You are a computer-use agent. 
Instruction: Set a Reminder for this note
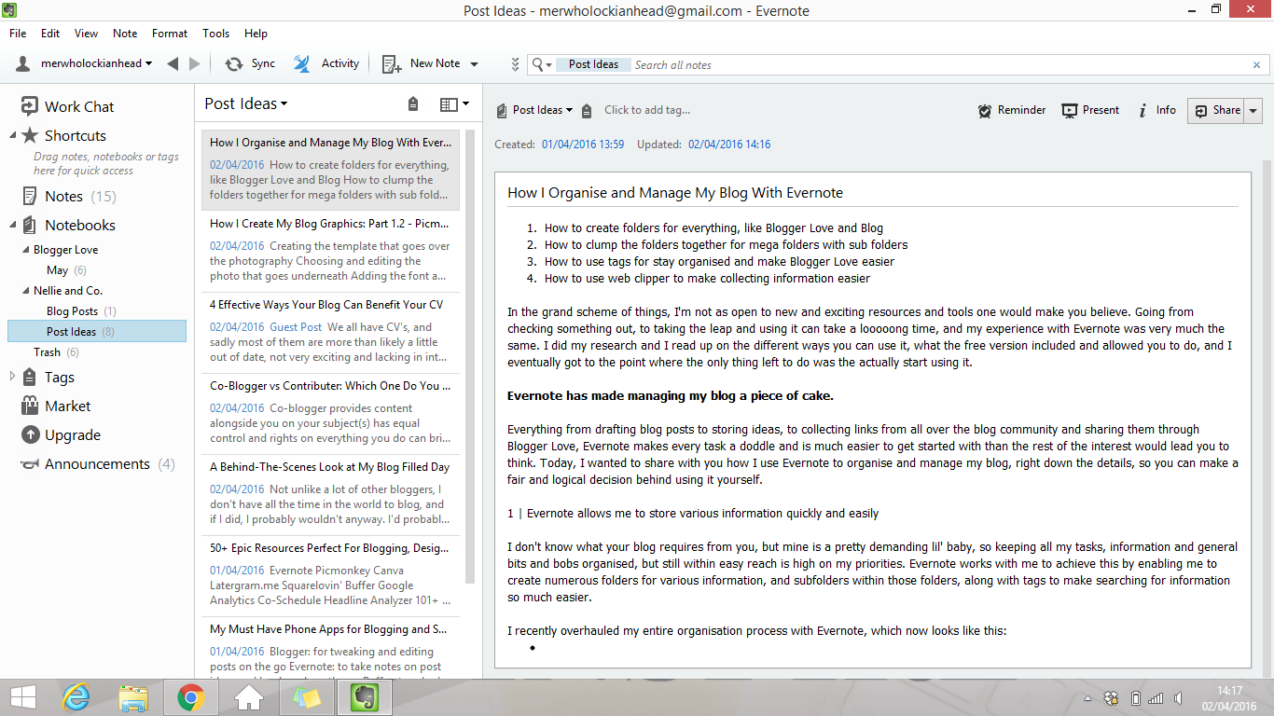click(1012, 110)
